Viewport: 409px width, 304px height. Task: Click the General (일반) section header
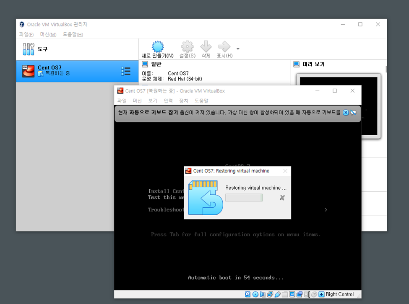point(156,64)
